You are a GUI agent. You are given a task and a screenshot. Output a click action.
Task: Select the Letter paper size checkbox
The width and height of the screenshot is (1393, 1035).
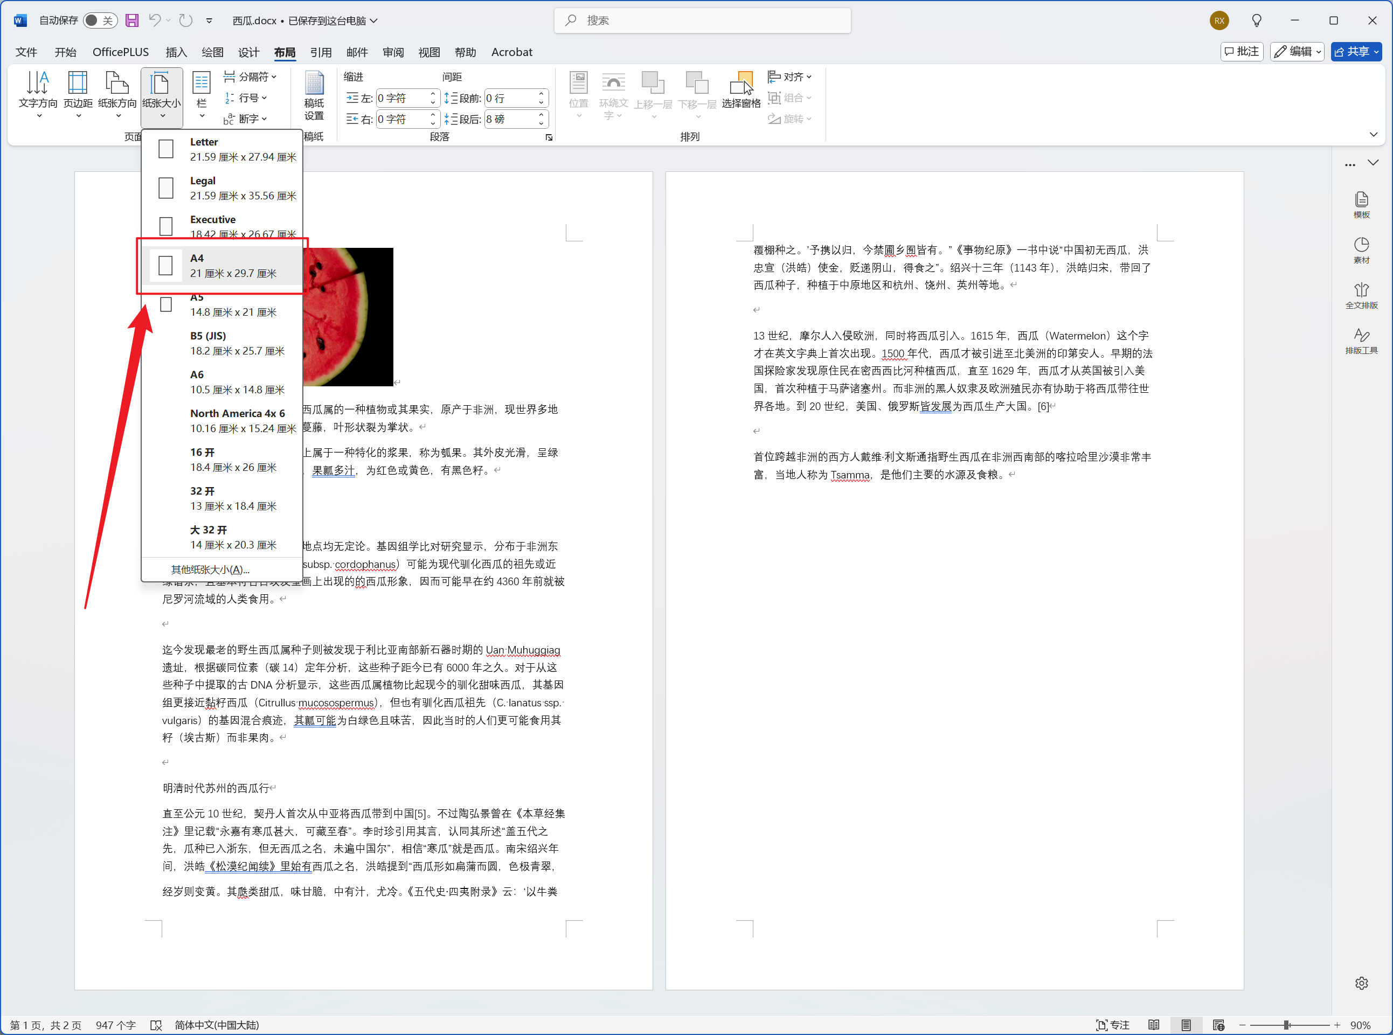click(165, 149)
